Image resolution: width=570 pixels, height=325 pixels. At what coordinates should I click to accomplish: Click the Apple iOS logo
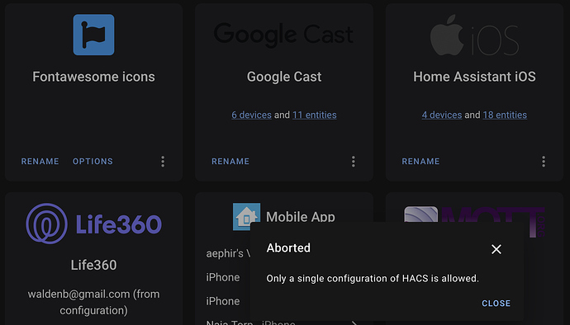tap(474, 35)
